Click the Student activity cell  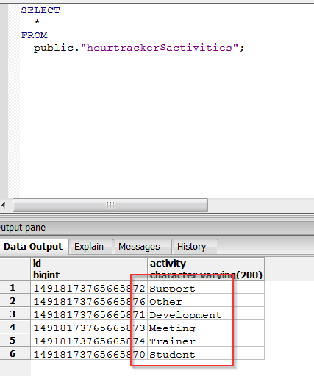click(x=206, y=353)
